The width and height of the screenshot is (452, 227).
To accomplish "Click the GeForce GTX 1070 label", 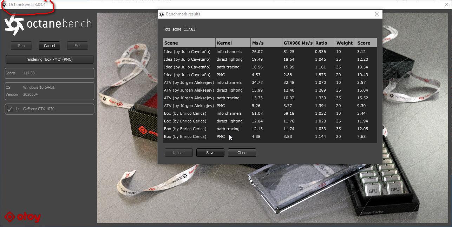I will 39,109.
